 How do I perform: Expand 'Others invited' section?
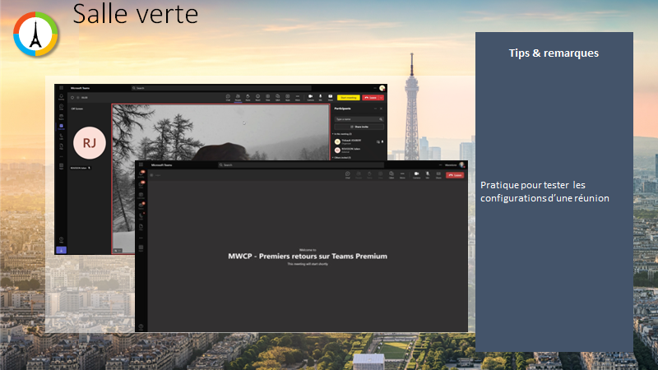point(342,158)
